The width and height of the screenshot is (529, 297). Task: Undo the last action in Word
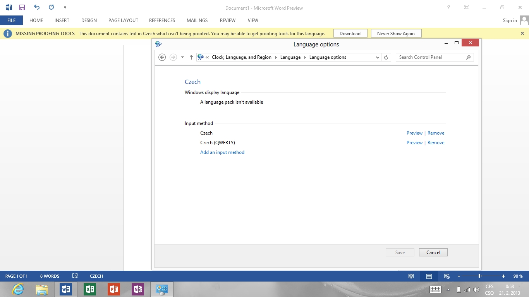point(37,7)
